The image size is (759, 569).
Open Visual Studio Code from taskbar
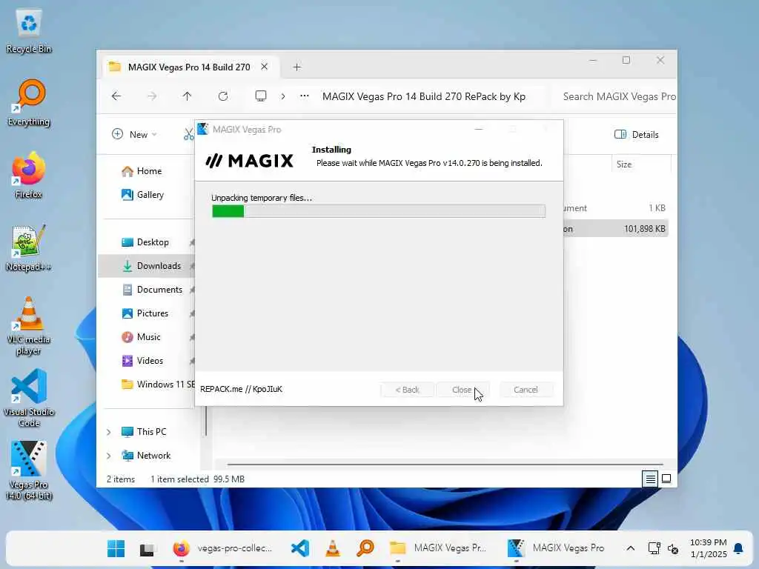tap(300, 549)
